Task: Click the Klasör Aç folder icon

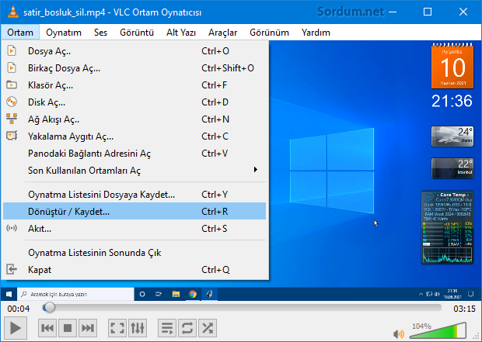Action: coord(12,85)
